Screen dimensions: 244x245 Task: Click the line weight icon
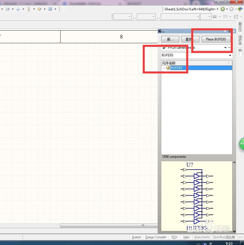215,17
